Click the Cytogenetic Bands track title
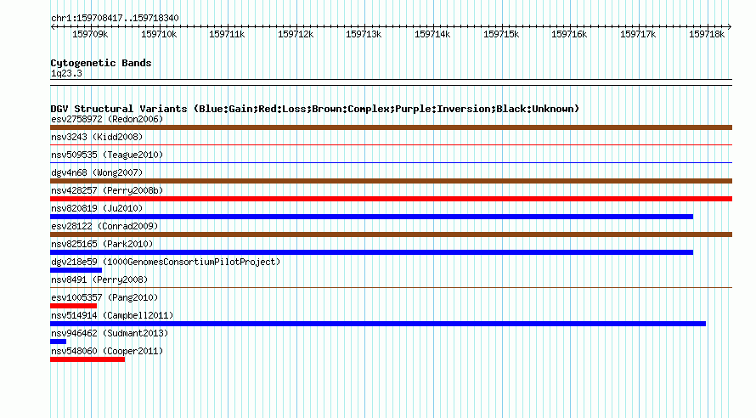The image size is (756, 418). point(101,63)
